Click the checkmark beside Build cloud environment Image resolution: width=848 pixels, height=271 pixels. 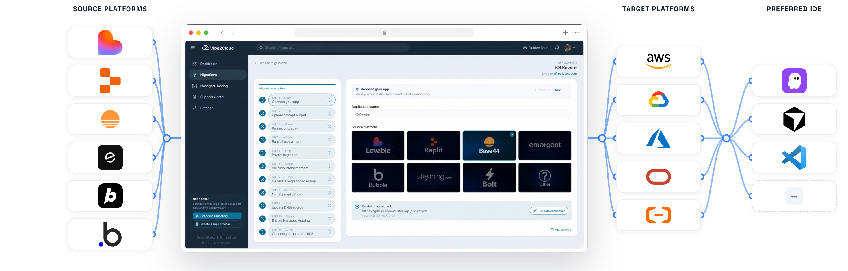pos(262,166)
